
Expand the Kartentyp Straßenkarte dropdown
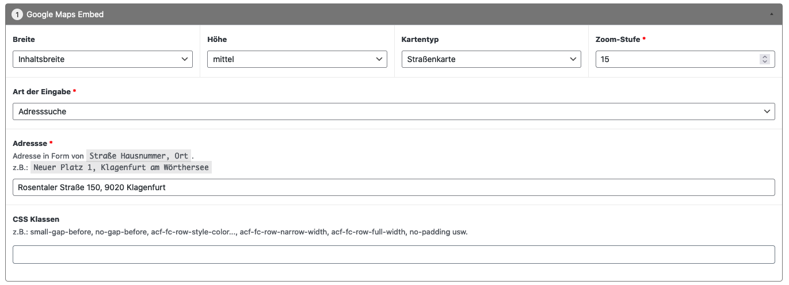click(x=491, y=59)
